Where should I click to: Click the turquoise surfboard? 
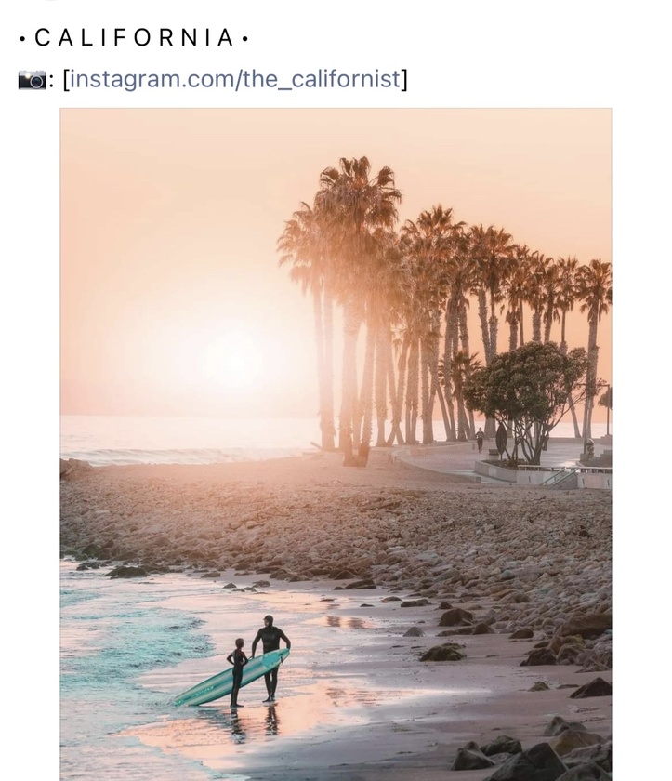(231, 677)
